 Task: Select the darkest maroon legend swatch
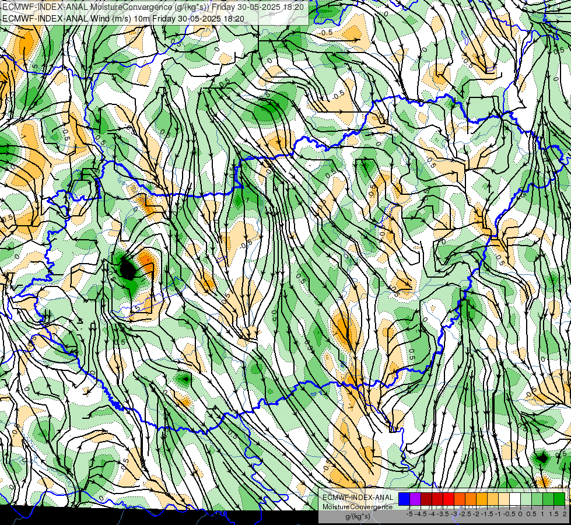426,499
